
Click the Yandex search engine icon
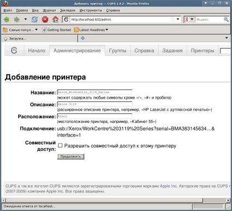pos(187,19)
